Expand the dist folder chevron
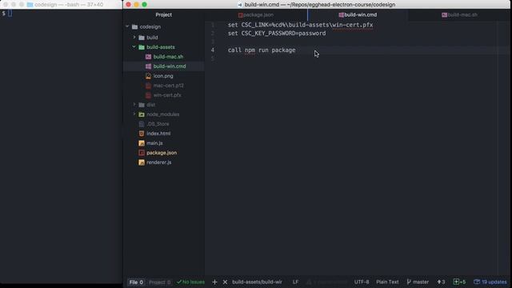Screen dimensions: 512x288 click(134, 105)
